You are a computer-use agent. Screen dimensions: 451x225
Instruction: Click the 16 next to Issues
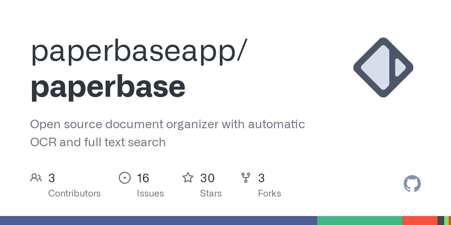tap(143, 178)
